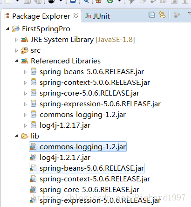The image size is (191, 207).
Task: Collapse the lib folder node
Action: coord(16,136)
